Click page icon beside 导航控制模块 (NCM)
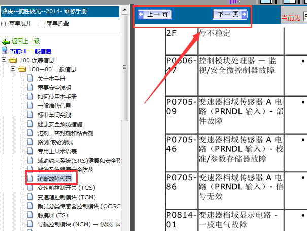This screenshot has width=307, height=231. [x=30, y=224]
